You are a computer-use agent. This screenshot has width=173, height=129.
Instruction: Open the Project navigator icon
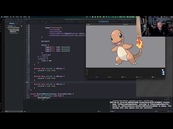click(6, 21)
